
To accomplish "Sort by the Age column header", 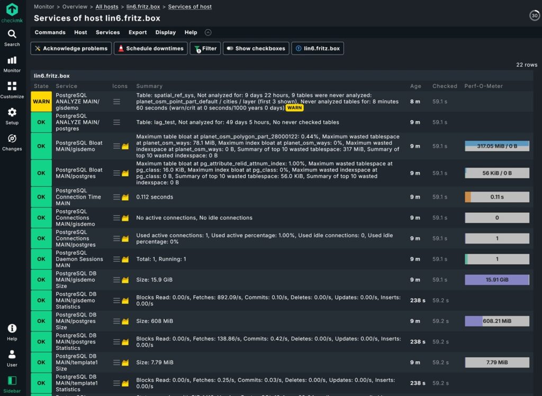I will pos(415,86).
